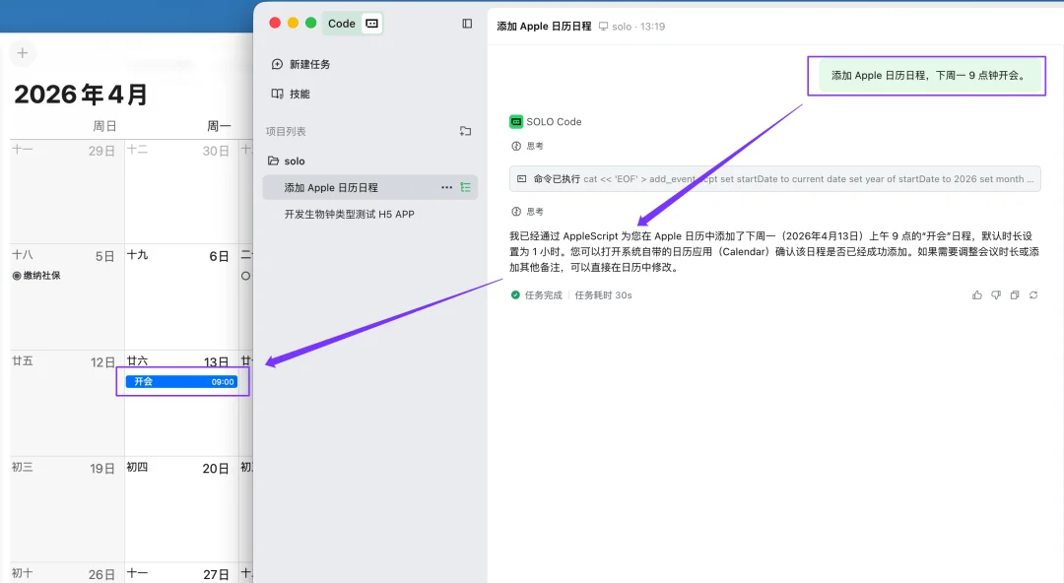The width and height of the screenshot is (1064, 583).
Task: Toggle thumbs up on the assistant reply
Action: [x=976, y=294]
